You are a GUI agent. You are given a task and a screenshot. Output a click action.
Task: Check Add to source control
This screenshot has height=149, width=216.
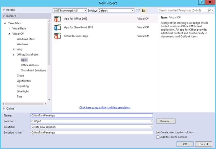point(158,137)
